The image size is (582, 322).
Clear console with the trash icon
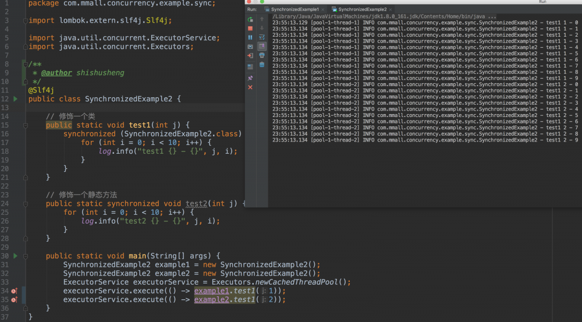pos(262,65)
